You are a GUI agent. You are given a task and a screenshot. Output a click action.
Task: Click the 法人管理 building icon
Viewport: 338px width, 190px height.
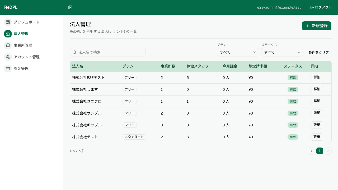(x=8, y=34)
